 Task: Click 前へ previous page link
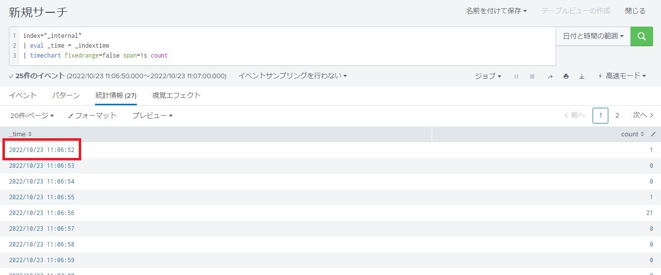(574, 115)
